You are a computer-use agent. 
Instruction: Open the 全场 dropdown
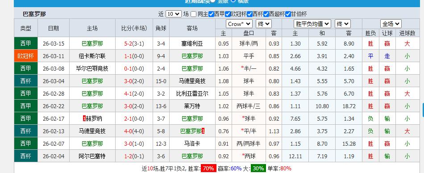pos(391,24)
